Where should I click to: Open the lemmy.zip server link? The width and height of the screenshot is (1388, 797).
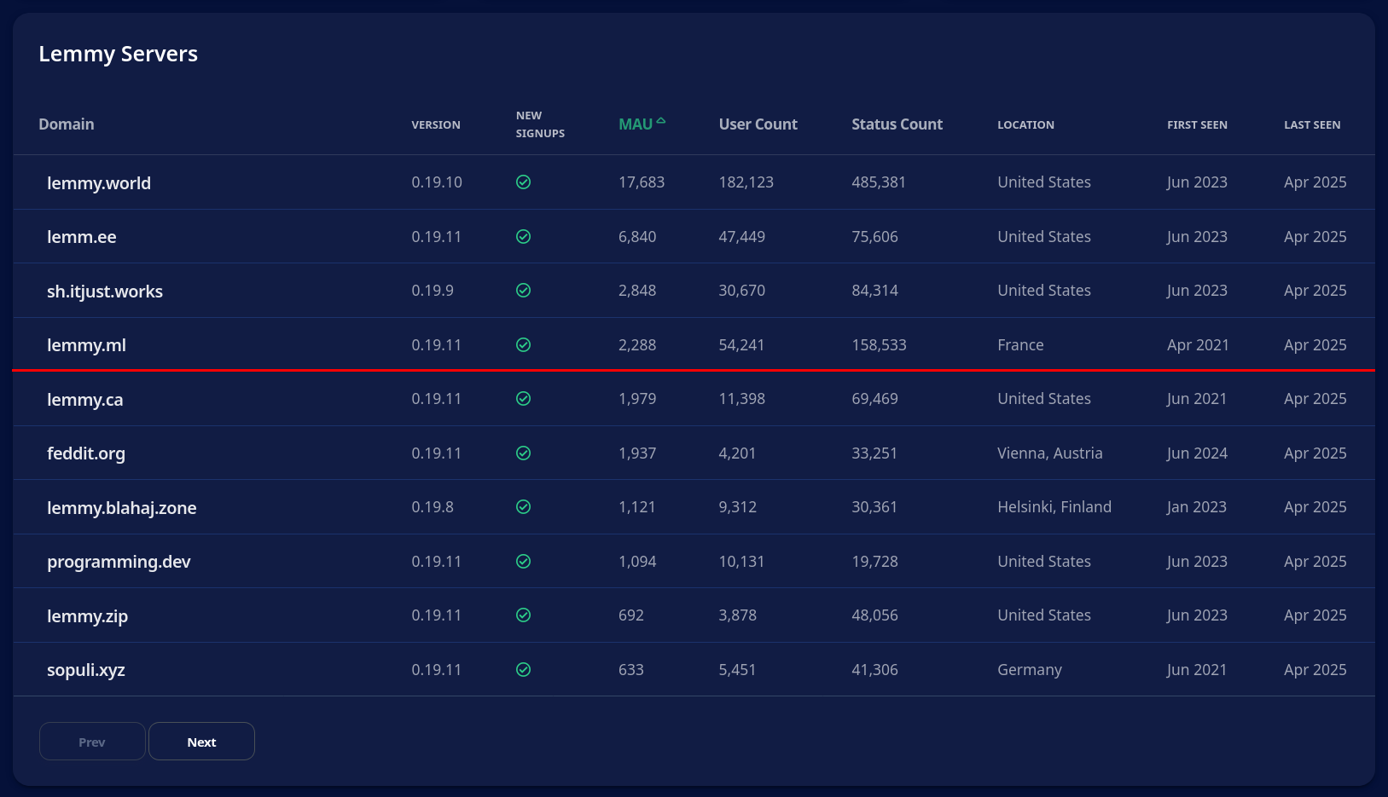[x=87, y=616]
